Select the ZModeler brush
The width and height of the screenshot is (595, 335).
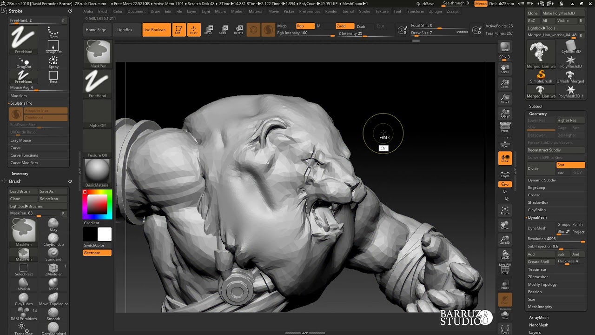(x=53, y=269)
